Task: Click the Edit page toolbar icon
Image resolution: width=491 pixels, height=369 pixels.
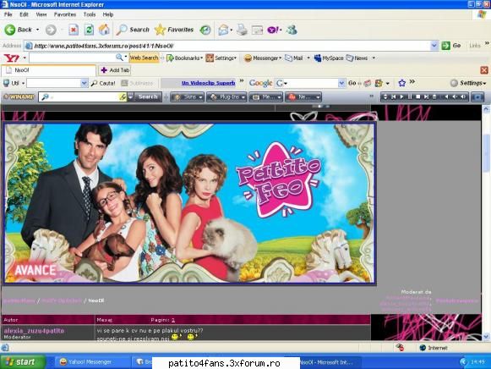Action: pos(258,30)
